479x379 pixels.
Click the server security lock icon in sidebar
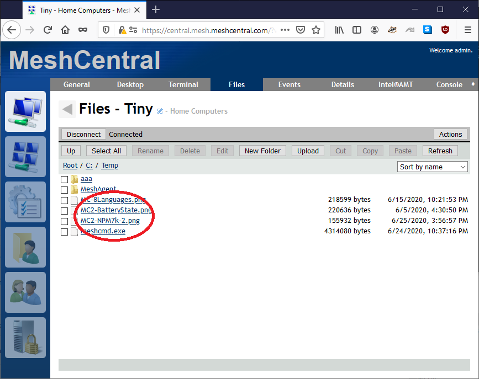25,338
